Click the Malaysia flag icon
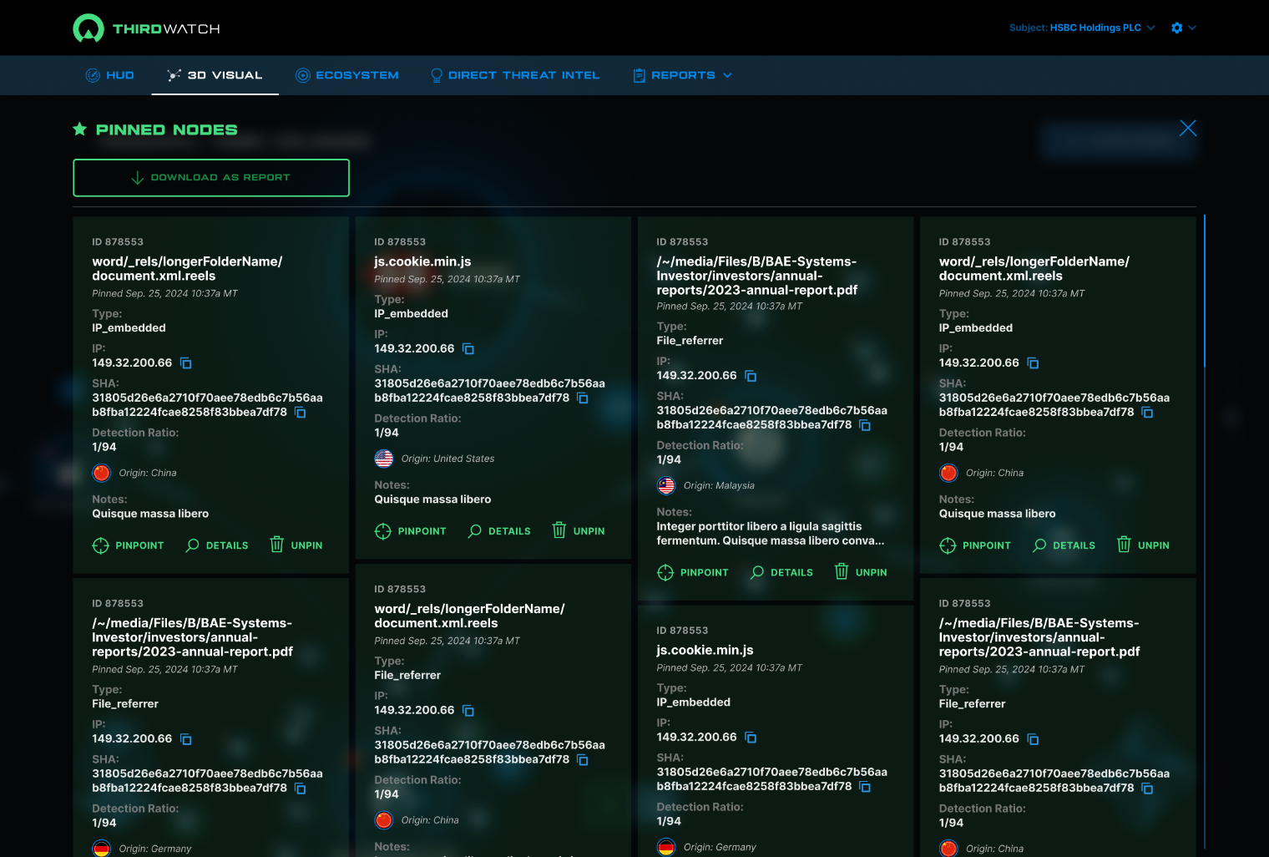Viewport: 1269px width, 857px height. point(666,485)
